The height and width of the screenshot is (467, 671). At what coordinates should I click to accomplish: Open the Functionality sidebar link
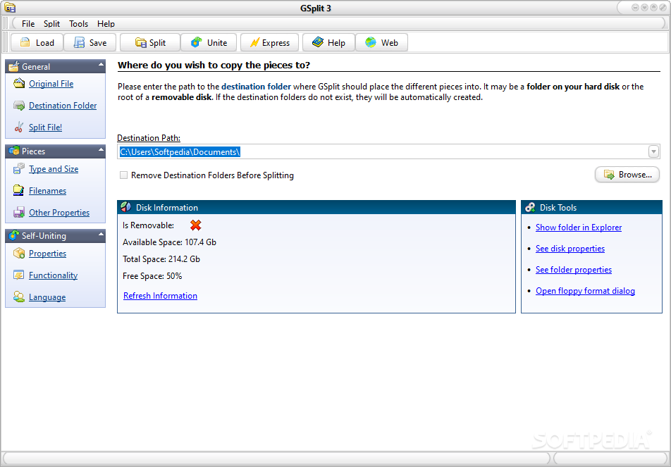[x=53, y=275]
